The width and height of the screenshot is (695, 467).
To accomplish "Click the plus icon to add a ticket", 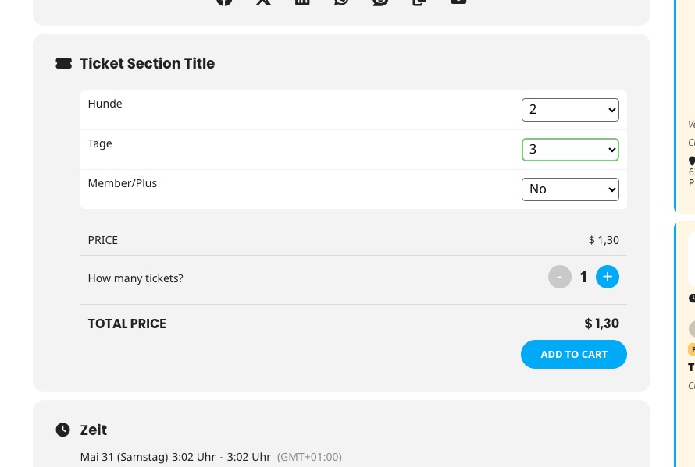I will [x=608, y=277].
